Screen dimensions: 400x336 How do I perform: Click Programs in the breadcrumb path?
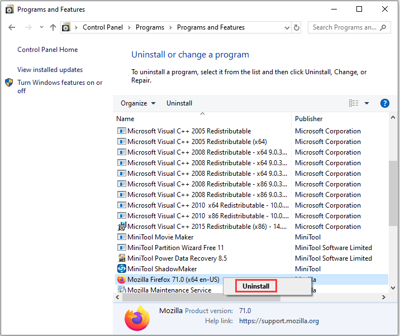(x=150, y=27)
